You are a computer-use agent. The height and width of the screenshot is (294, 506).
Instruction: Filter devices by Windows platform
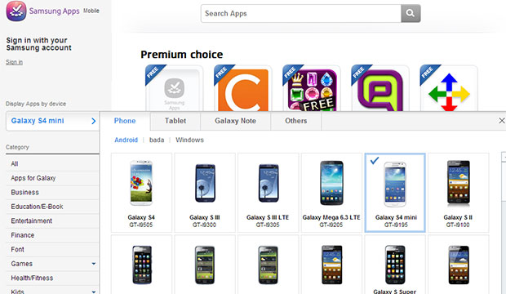(x=189, y=140)
